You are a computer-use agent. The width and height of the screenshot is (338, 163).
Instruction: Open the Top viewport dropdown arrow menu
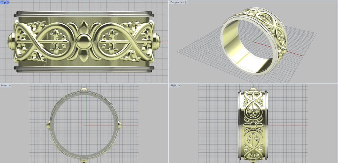[x=9, y=2]
